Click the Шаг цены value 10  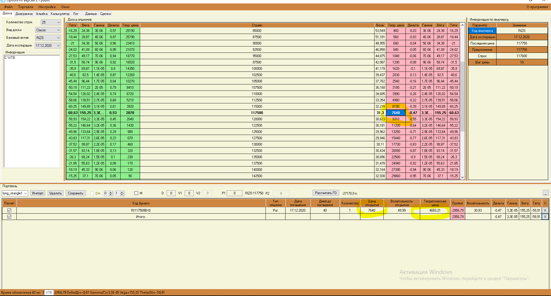(522, 62)
